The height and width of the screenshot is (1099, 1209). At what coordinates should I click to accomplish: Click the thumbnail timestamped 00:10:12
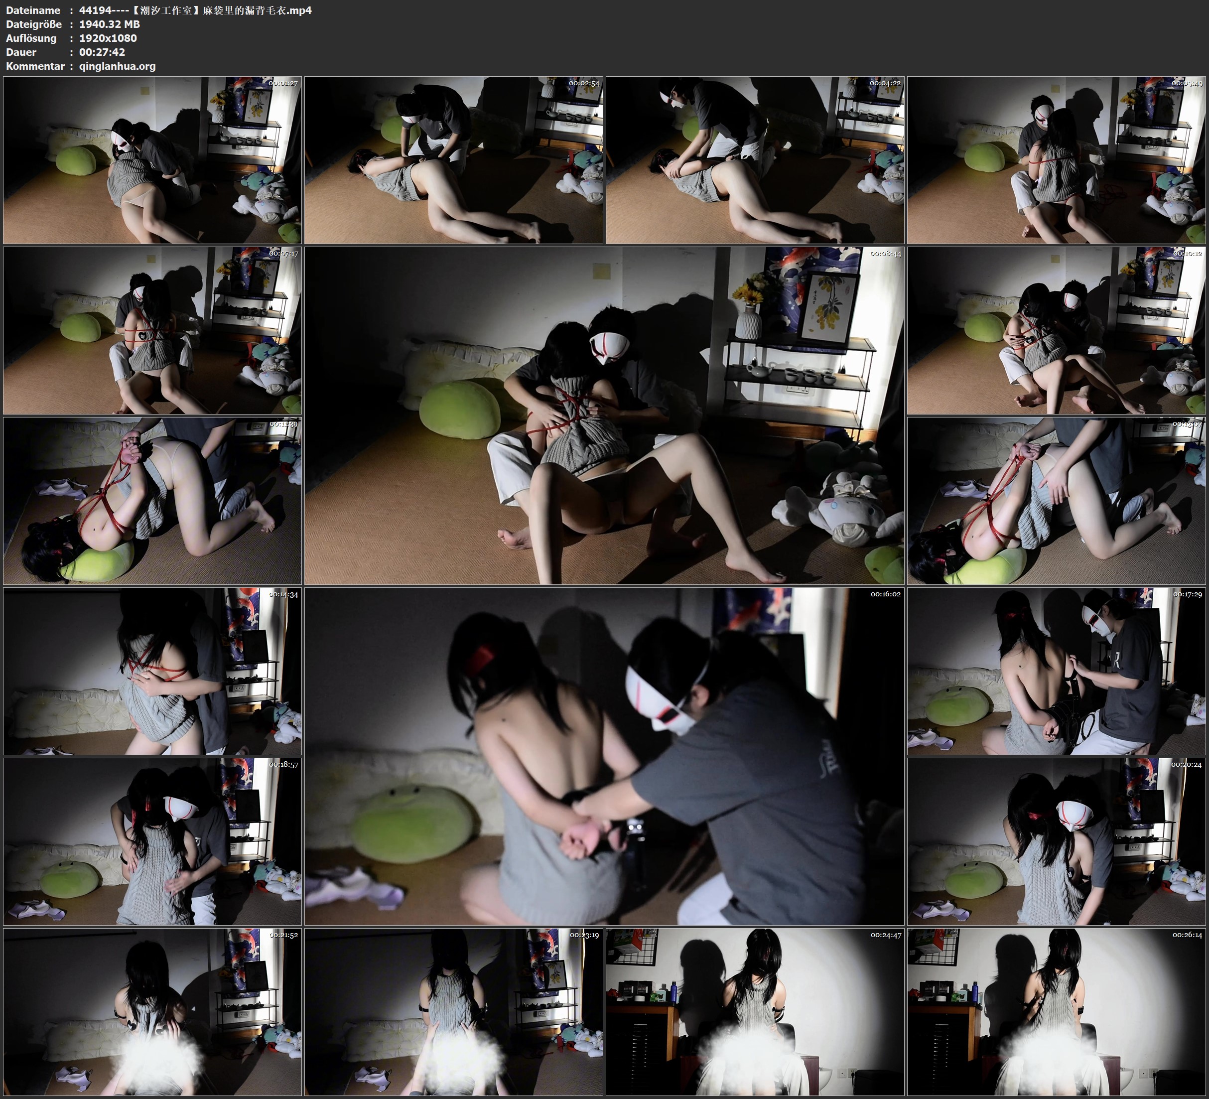pyautogui.click(x=1056, y=330)
